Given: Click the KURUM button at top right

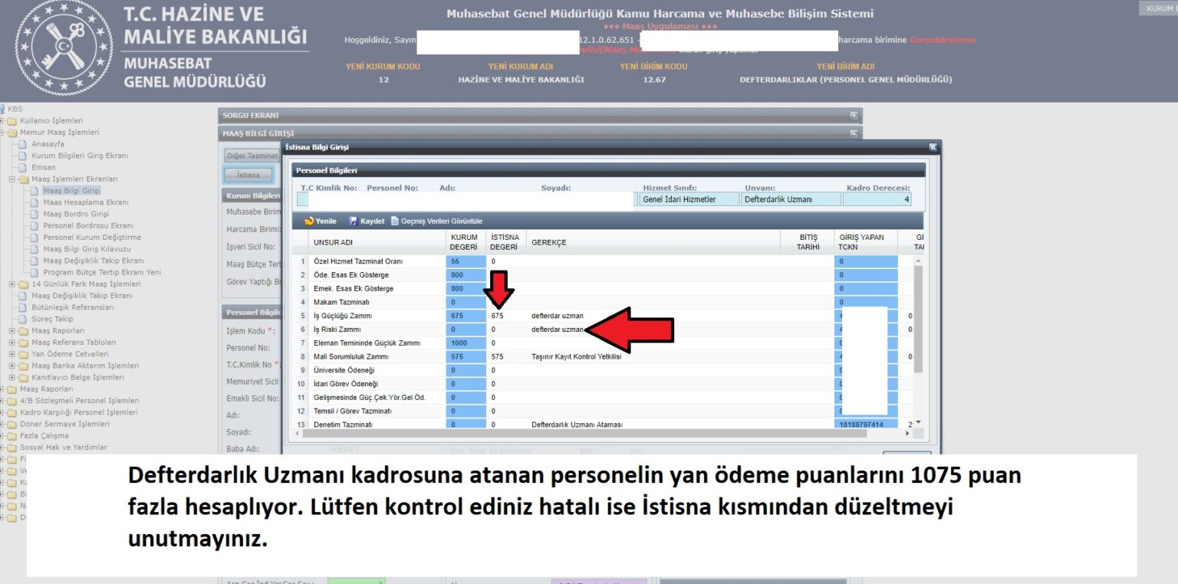Looking at the screenshot, I should (1159, 8).
